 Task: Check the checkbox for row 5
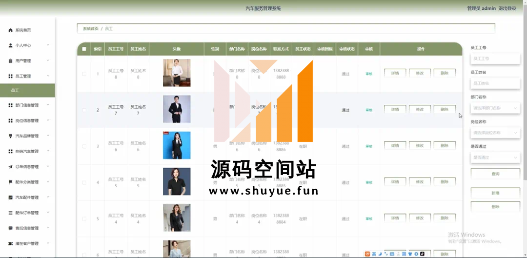(x=84, y=218)
